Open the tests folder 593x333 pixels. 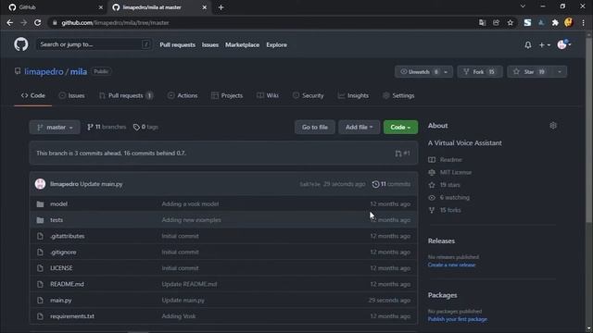57,220
